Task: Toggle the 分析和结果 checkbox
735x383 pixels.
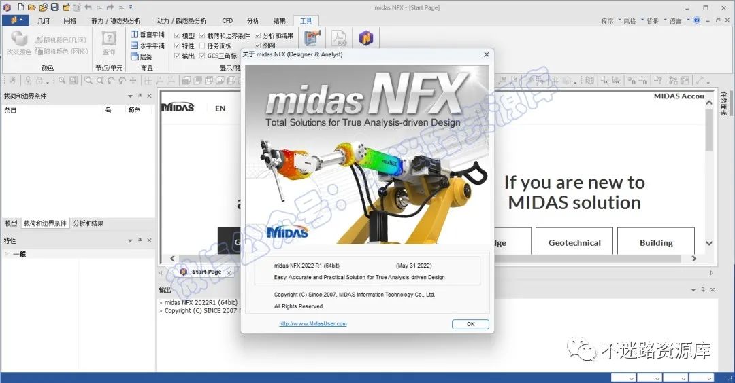Action: [x=257, y=35]
